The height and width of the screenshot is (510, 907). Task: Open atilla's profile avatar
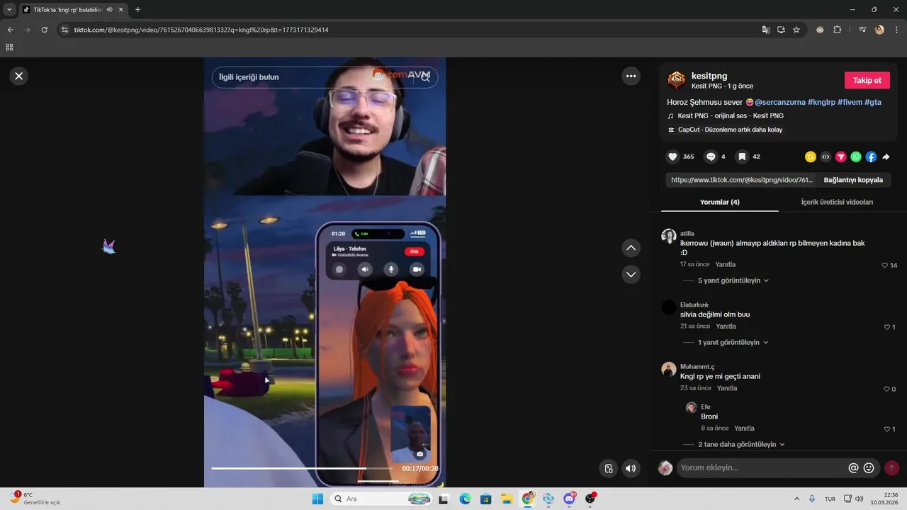tap(668, 236)
